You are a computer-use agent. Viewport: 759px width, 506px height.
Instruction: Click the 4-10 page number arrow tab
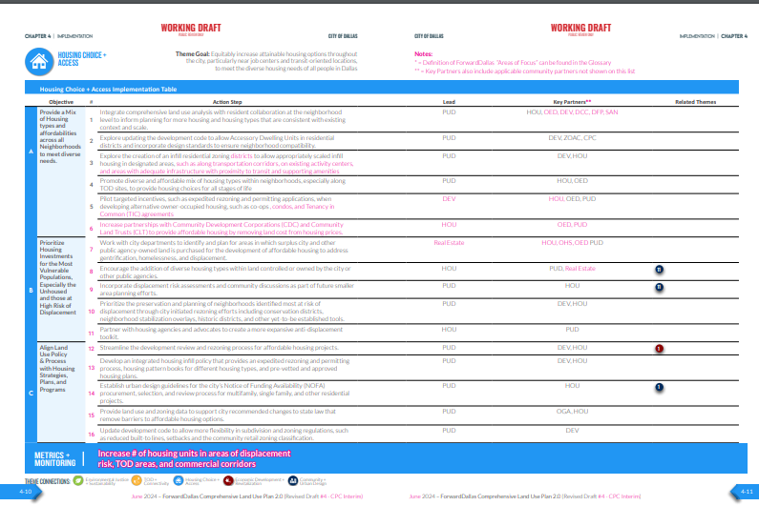click(x=21, y=492)
